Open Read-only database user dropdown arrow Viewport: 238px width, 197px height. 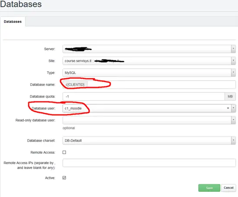point(233,120)
